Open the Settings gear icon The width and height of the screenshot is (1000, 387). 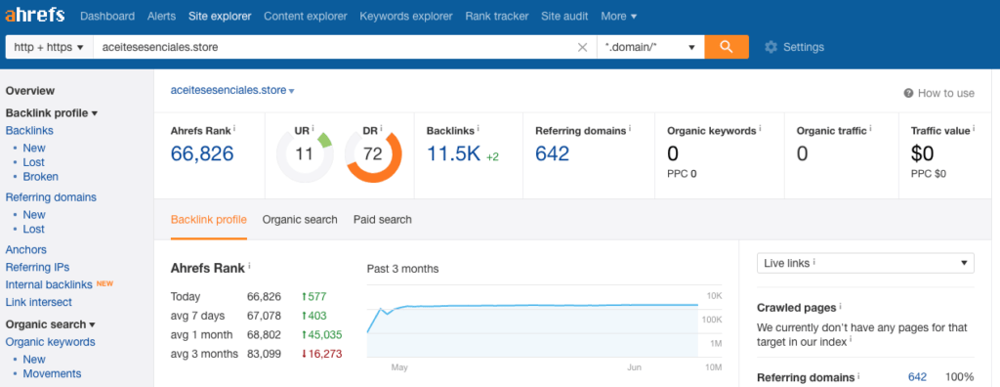coord(771,47)
